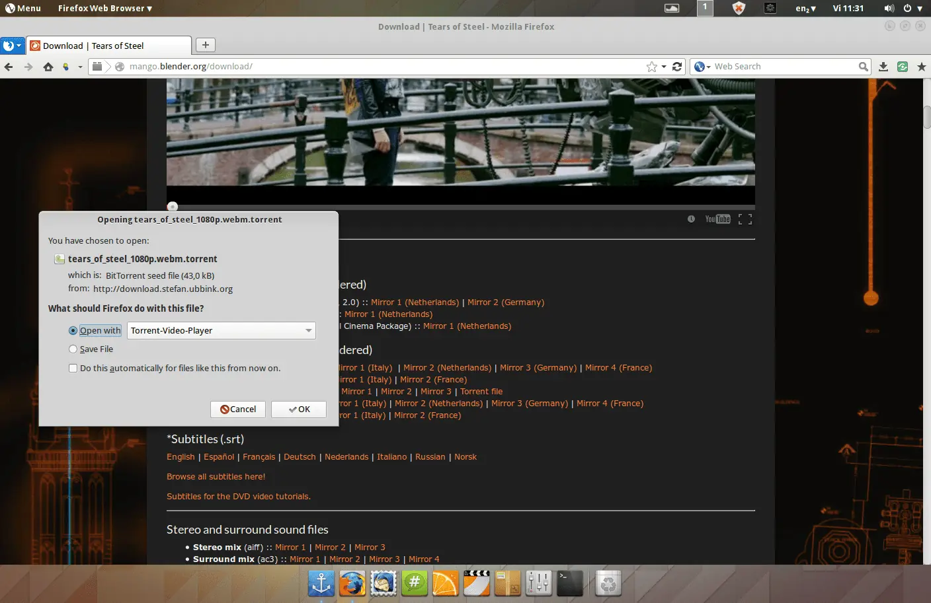This screenshot has height=603, width=931.
Task: Click the video progress slider handle
Action: [173, 207]
